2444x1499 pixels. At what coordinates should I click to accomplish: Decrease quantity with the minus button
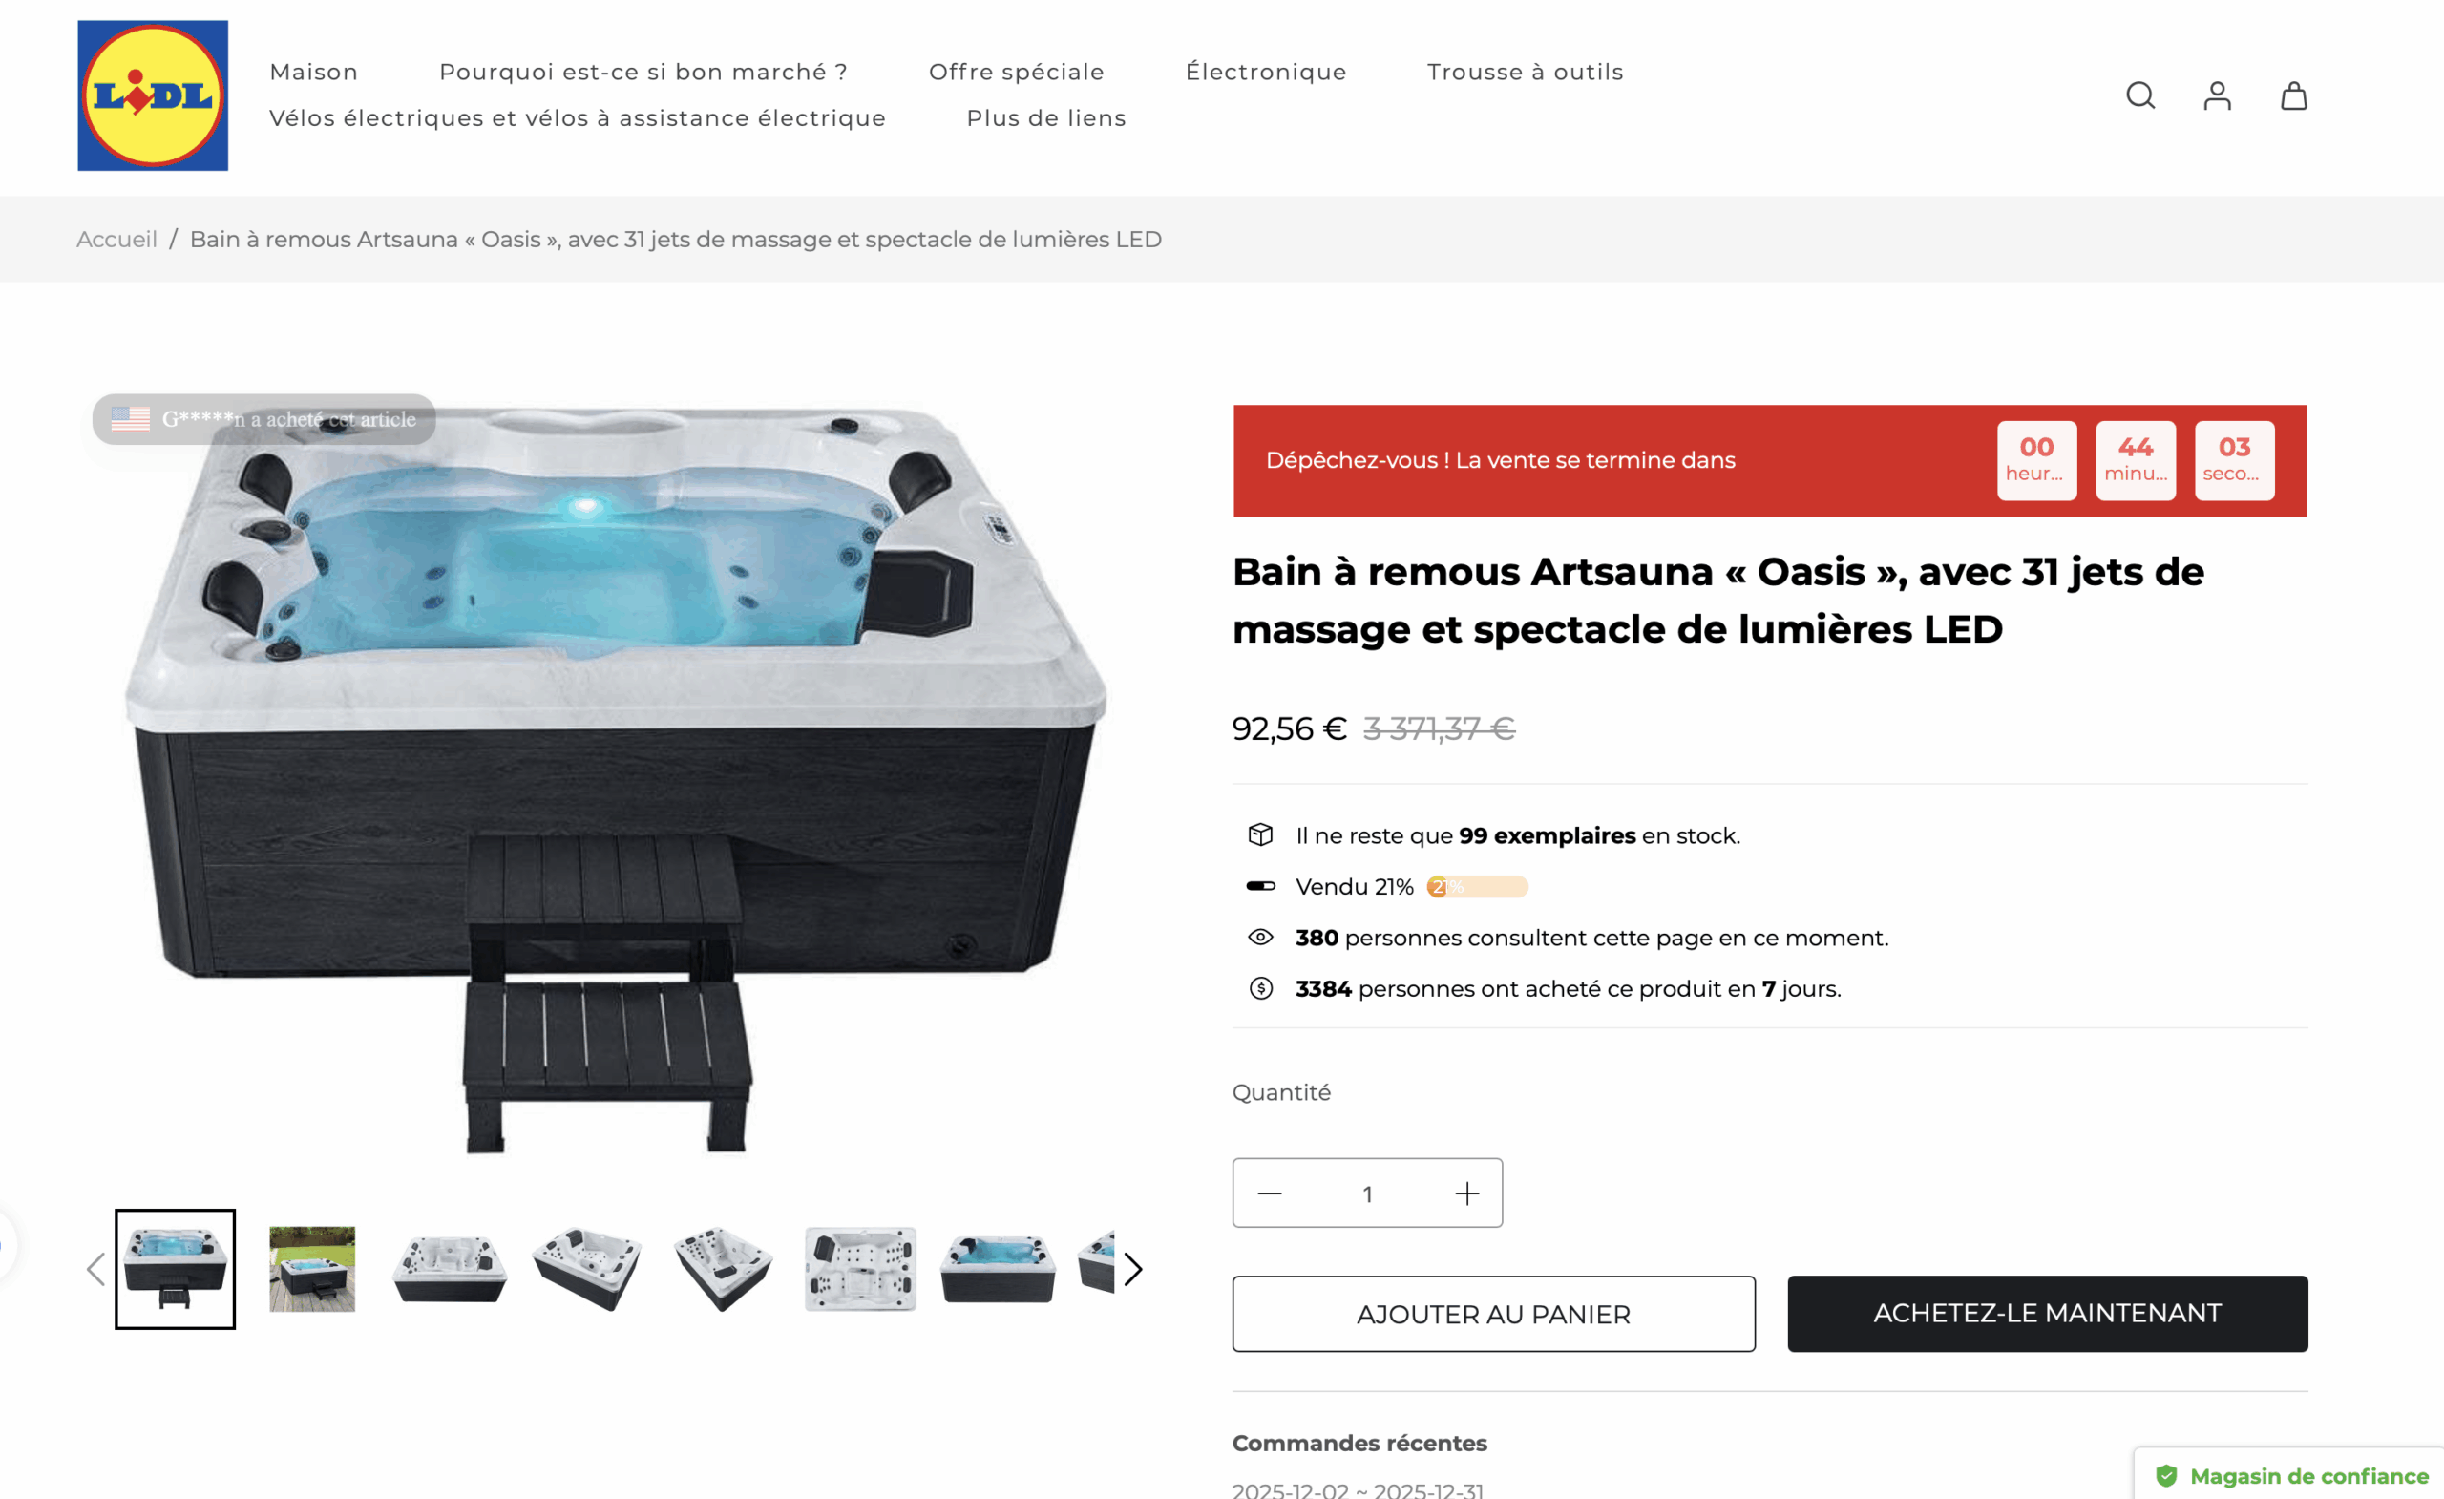(1270, 1193)
